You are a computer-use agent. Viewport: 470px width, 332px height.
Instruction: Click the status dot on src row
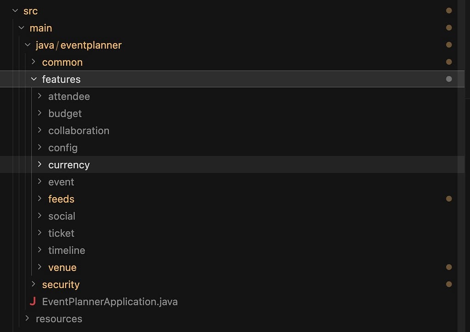(449, 11)
